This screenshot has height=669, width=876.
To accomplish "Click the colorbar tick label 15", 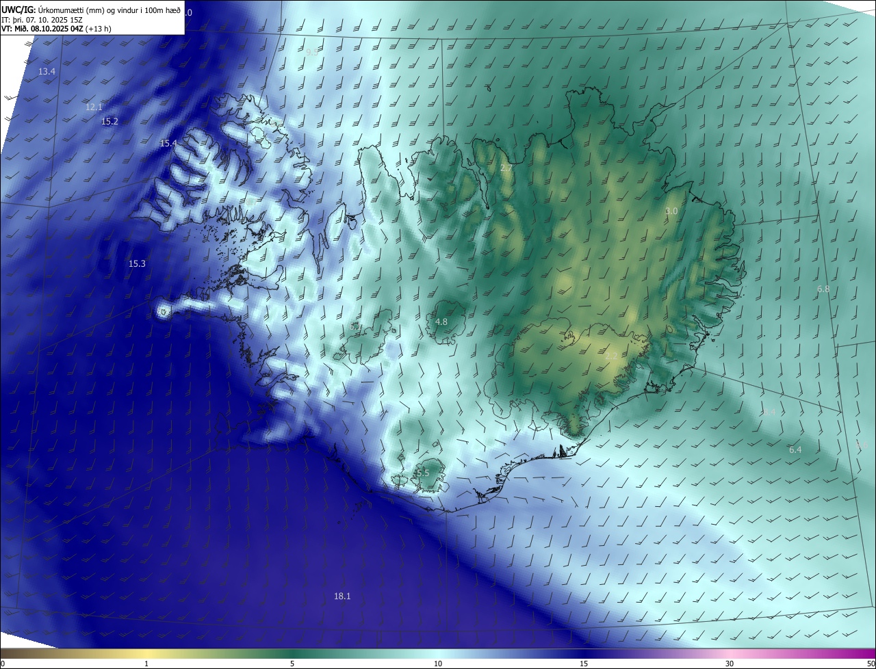I will click(x=584, y=664).
